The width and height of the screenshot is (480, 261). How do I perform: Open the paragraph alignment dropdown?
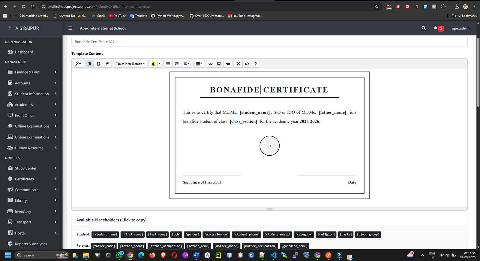pyautogui.click(x=186, y=64)
